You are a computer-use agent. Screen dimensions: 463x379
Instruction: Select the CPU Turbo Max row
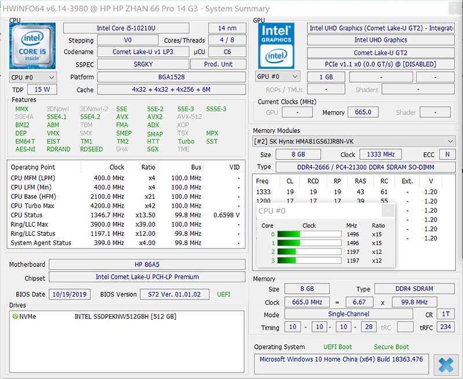126,206
